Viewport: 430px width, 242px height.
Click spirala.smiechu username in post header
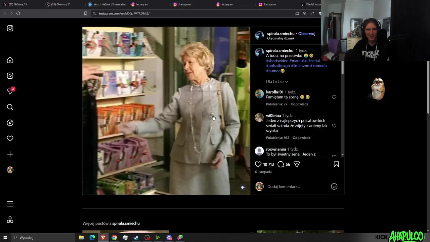281,34
